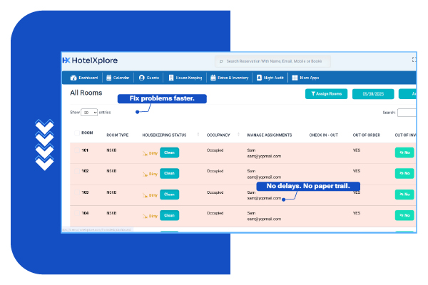Viewport: 428px width, 285px height.
Task: Click the Night Audit icon
Action: click(259, 78)
